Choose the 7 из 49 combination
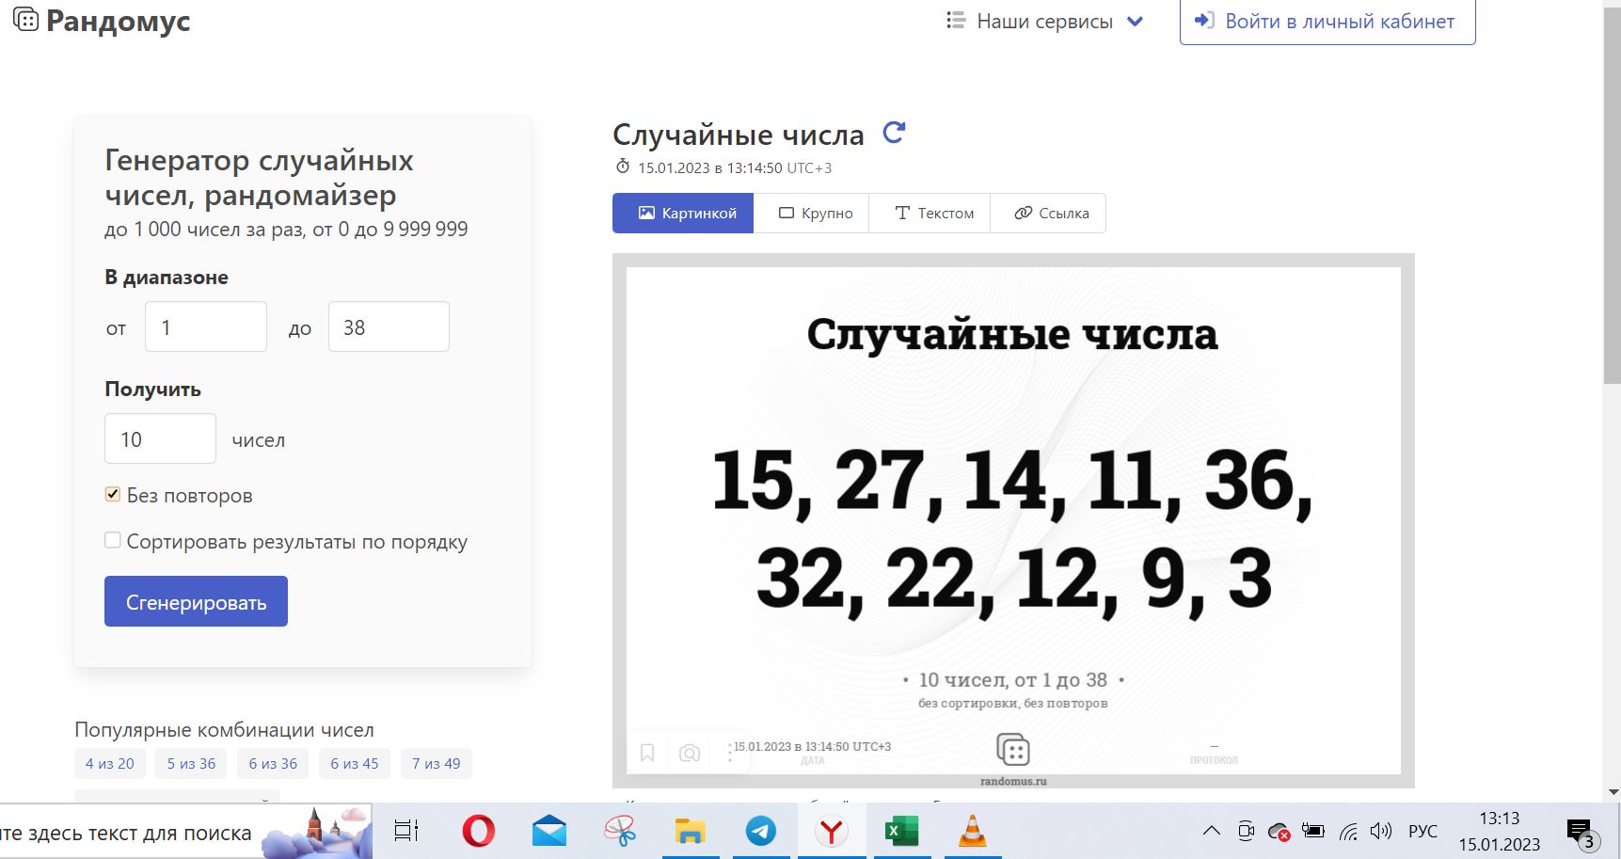Viewport: 1621px width, 859px height. [437, 764]
